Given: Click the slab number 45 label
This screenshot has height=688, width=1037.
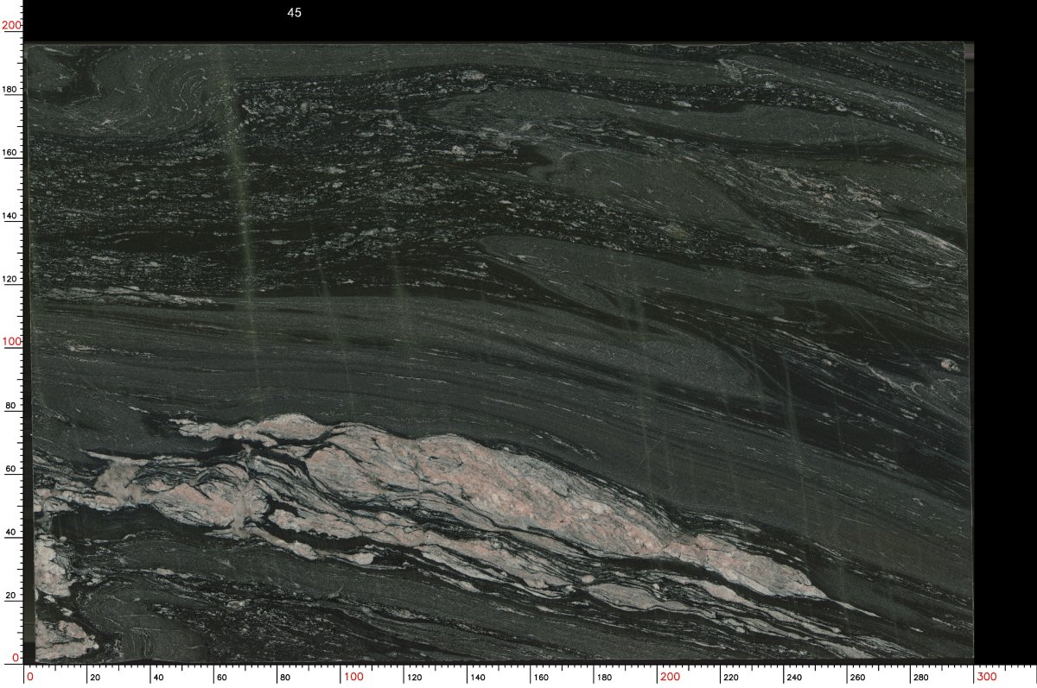Looking at the screenshot, I should 294,13.
